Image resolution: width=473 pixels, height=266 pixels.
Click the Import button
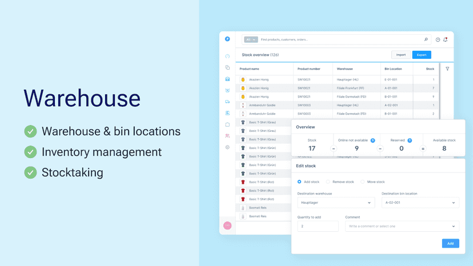pyautogui.click(x=401, y=55)
